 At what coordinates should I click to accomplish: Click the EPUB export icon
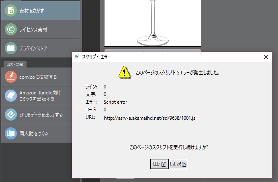click(x=11, y=115)
